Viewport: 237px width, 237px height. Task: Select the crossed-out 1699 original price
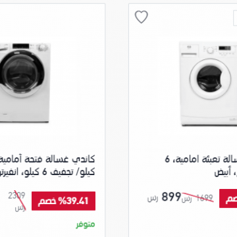[204, 198]
